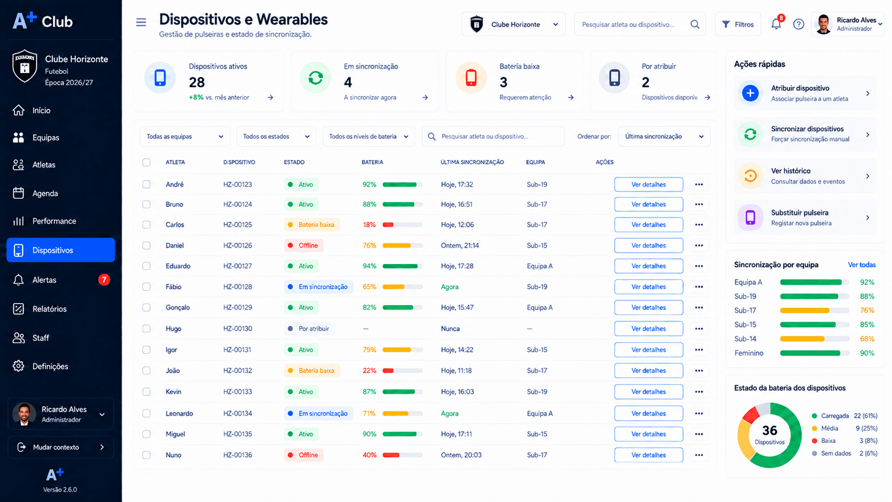The width and height of the screenshot is (892, 502).
Task: Click the arrow on Por atribuir card
Action: [707, 98]
